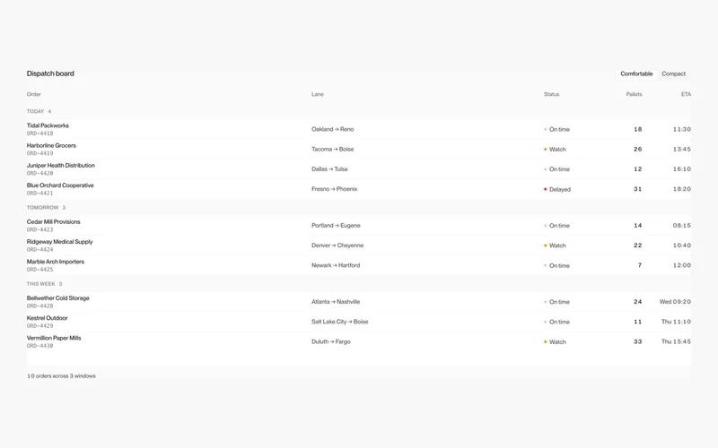Click the On time status for Kestrel Outdoor
This screenshot has width=718, height=448.
point(556,322)
